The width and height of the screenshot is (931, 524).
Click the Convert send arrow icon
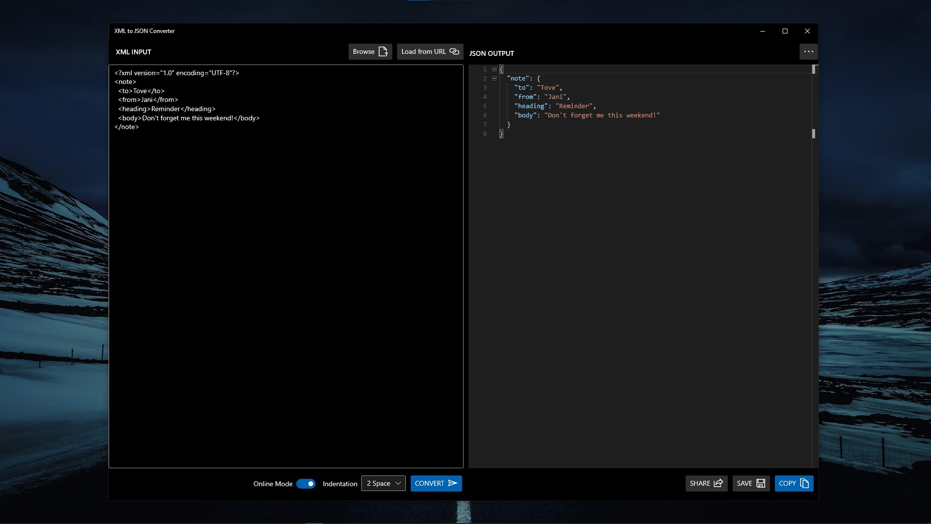point(453,483)
